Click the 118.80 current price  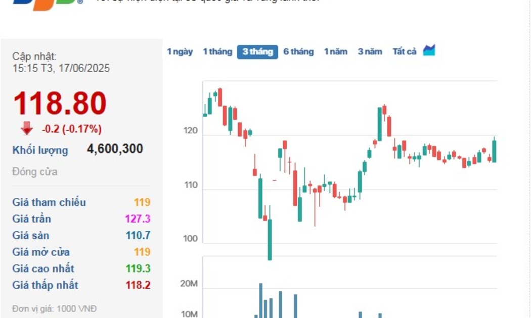click(60, 103)
